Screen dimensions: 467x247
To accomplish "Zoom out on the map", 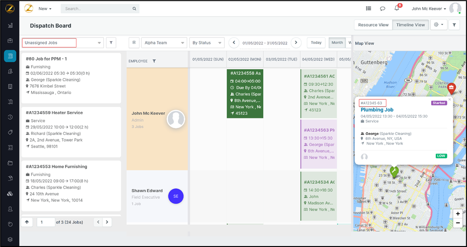I will coord(457,223).
